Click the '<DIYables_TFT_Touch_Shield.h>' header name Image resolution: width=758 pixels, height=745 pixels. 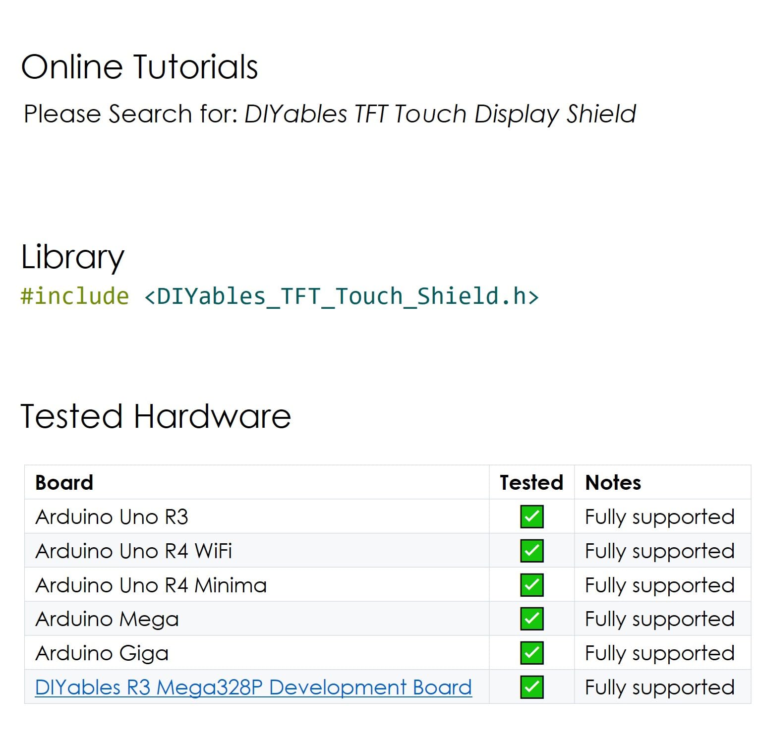pos(342,296)
